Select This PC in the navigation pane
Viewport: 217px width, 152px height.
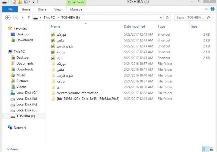[x=19, y=52]
